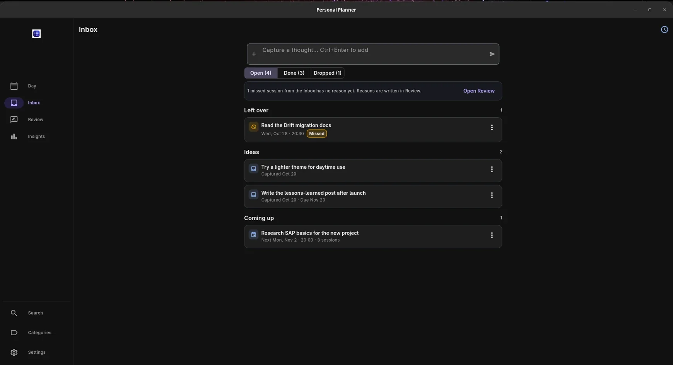Minimize the Personal Planner window
This screenshot has height=365, width=673.
635,10
